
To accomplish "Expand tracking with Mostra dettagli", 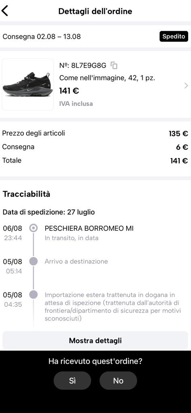I will (95, 340).
